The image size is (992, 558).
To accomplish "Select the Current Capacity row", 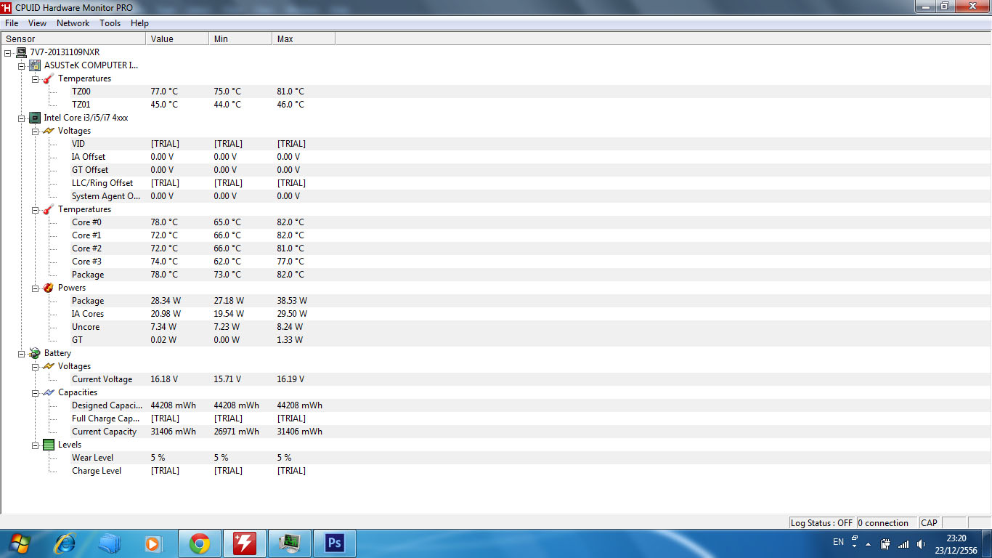I will 495,432.
